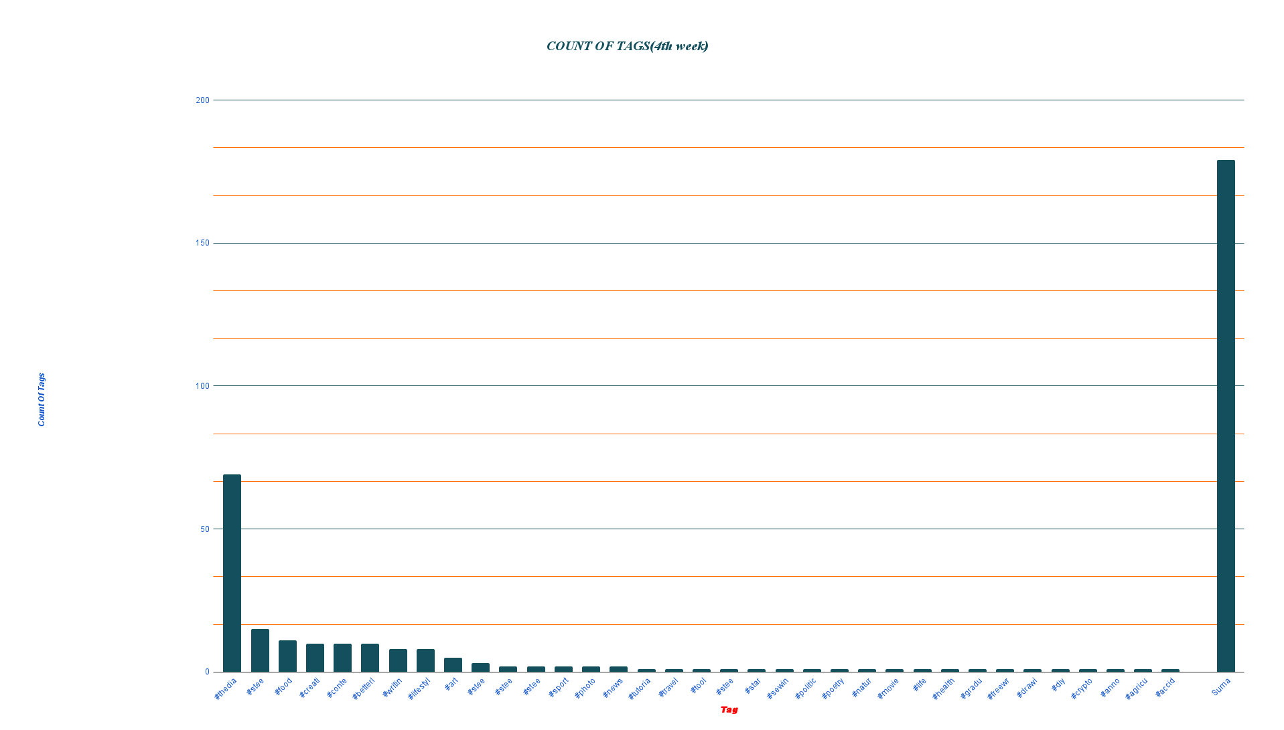Screen dimensions: 1284x730
Task: Click the '#natur' axis label
Action: tap(862, 688)
